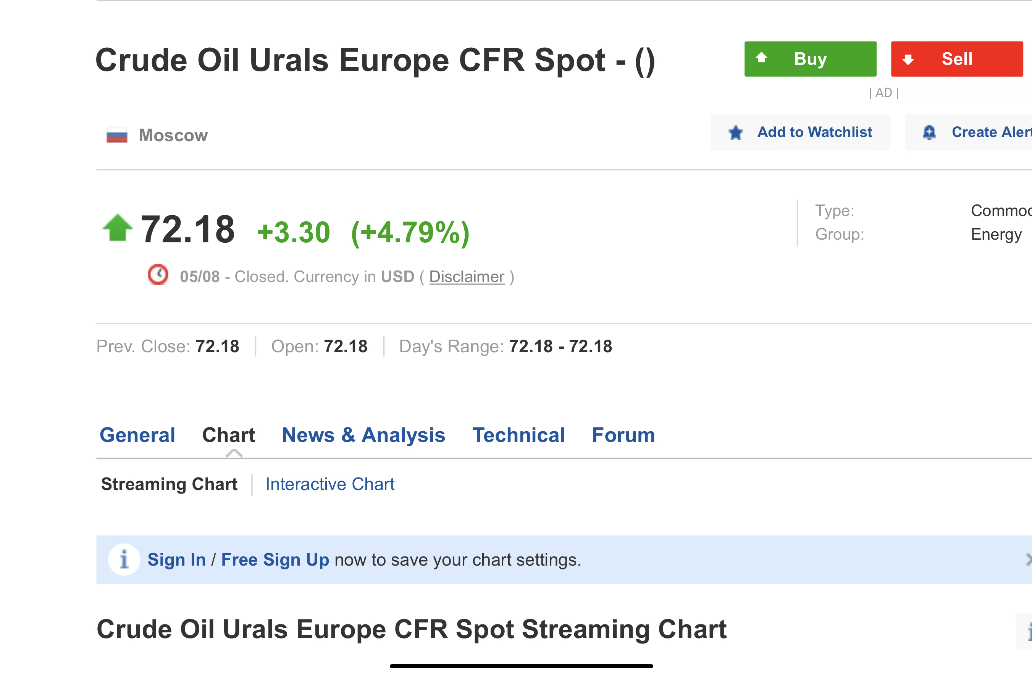Click the info icon in the sign-in banner
This screenshot has height=674, width=1032.
click(124, 560)
